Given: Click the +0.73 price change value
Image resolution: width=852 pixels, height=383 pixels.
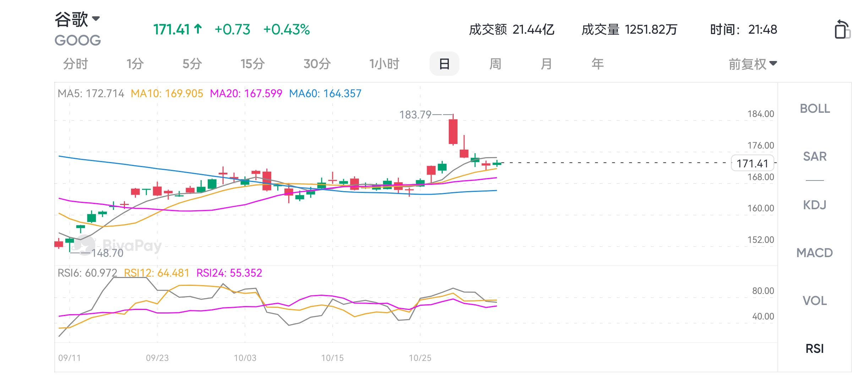Looking at the screenshot, I should point(233,29).
